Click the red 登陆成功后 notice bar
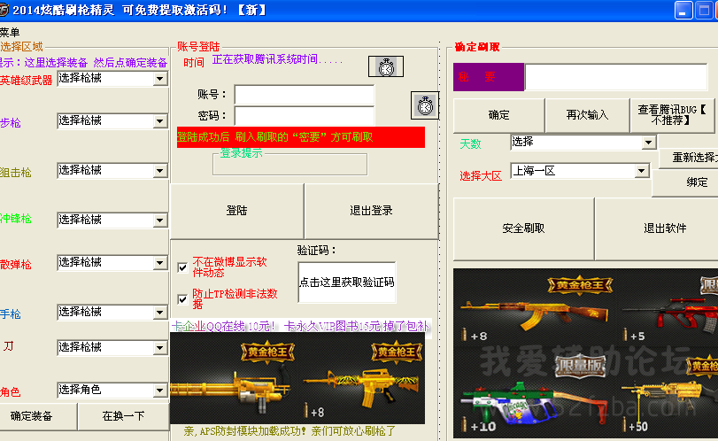Image resolution: width=718 pixels, height=441 pixels. tap(301, 137)
